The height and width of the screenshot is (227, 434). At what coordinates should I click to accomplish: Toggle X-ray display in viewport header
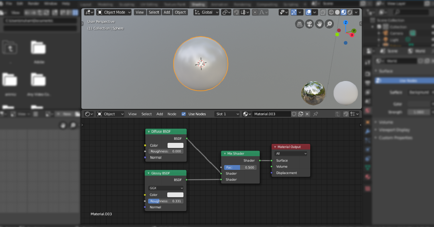pos(323,12)
